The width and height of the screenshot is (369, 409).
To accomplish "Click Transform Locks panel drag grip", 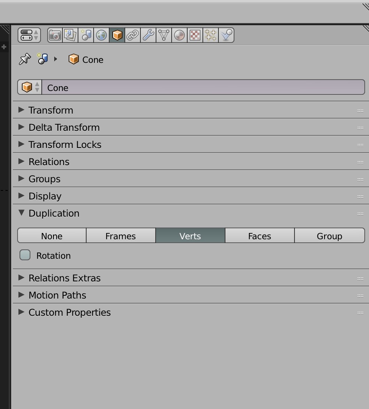I will click(360, 145).
